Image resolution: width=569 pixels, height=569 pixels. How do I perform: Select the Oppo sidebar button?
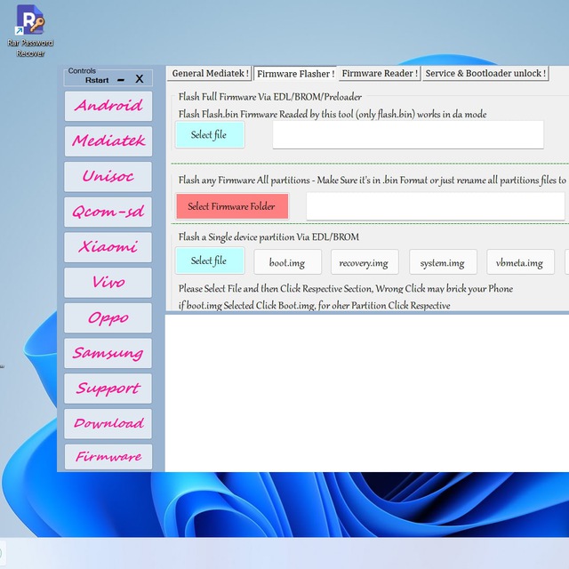[x=108, y=318]
